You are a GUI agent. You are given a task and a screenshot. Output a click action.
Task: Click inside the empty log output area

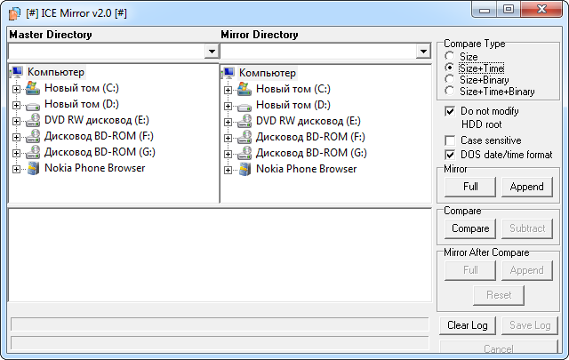tap(220, 255)
